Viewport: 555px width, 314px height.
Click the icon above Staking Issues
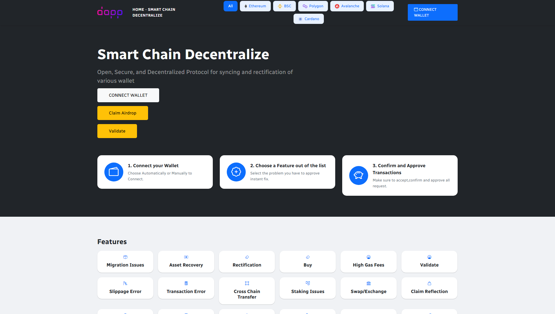[308, 283]
